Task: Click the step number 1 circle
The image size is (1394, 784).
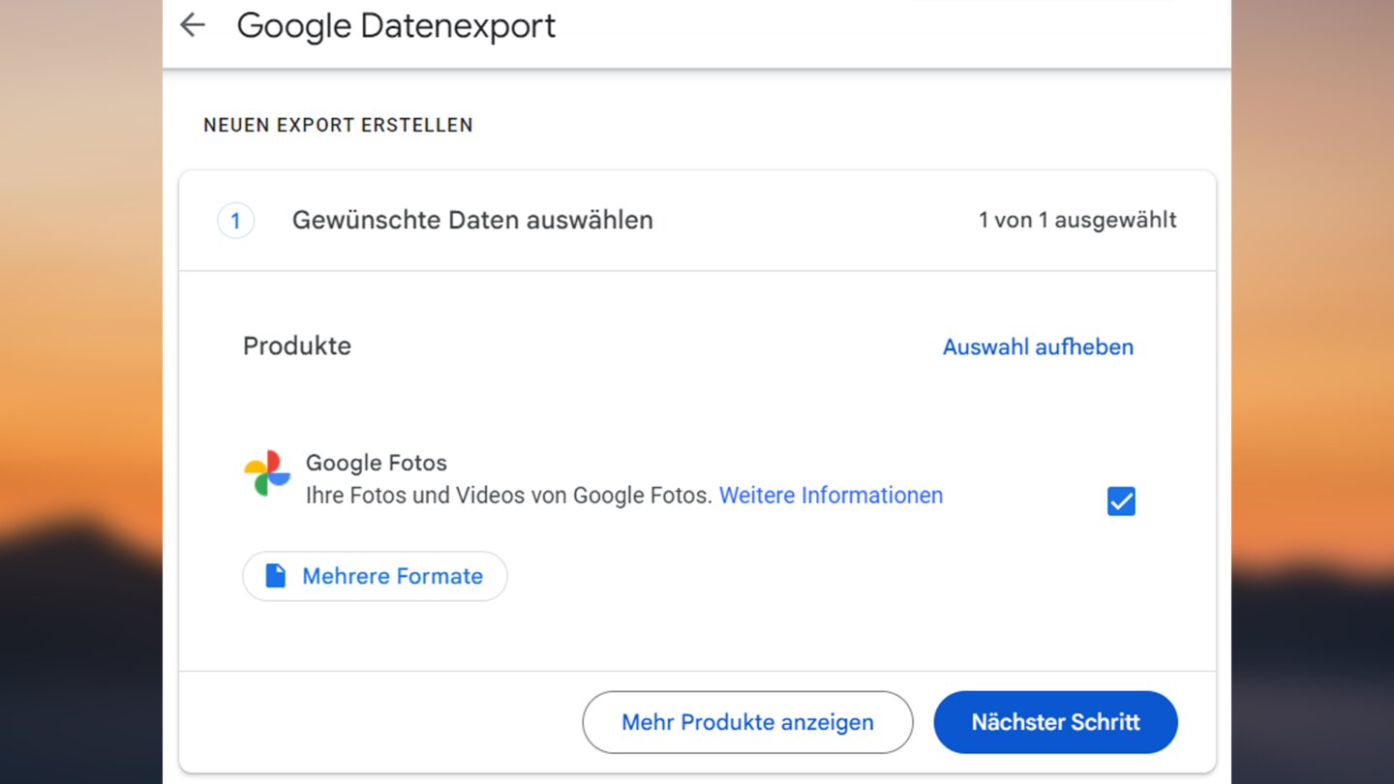Action: [235, 221]
